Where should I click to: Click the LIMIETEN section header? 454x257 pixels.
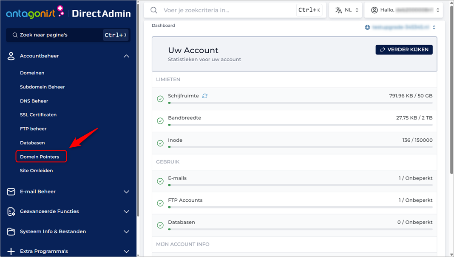pos(168,80)
